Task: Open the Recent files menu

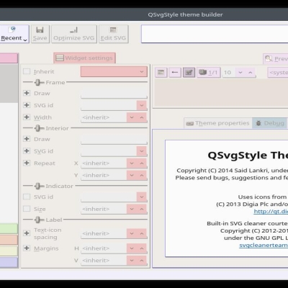Action: click(x=14, y=34)
